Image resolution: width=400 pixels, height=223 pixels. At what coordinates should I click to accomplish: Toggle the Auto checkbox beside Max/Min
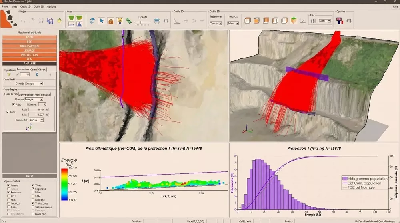7,112
